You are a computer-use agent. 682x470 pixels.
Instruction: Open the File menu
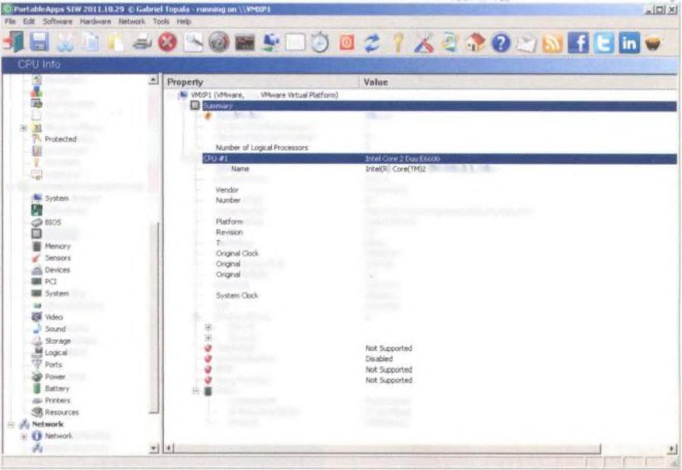click(x=9, y=21)
